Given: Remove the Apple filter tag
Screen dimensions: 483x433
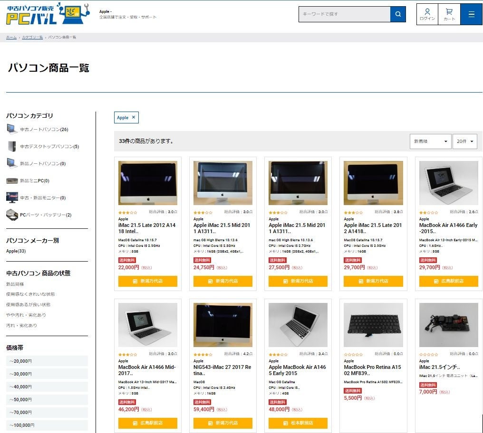Looking at the screenshot, I should (134, 117).
